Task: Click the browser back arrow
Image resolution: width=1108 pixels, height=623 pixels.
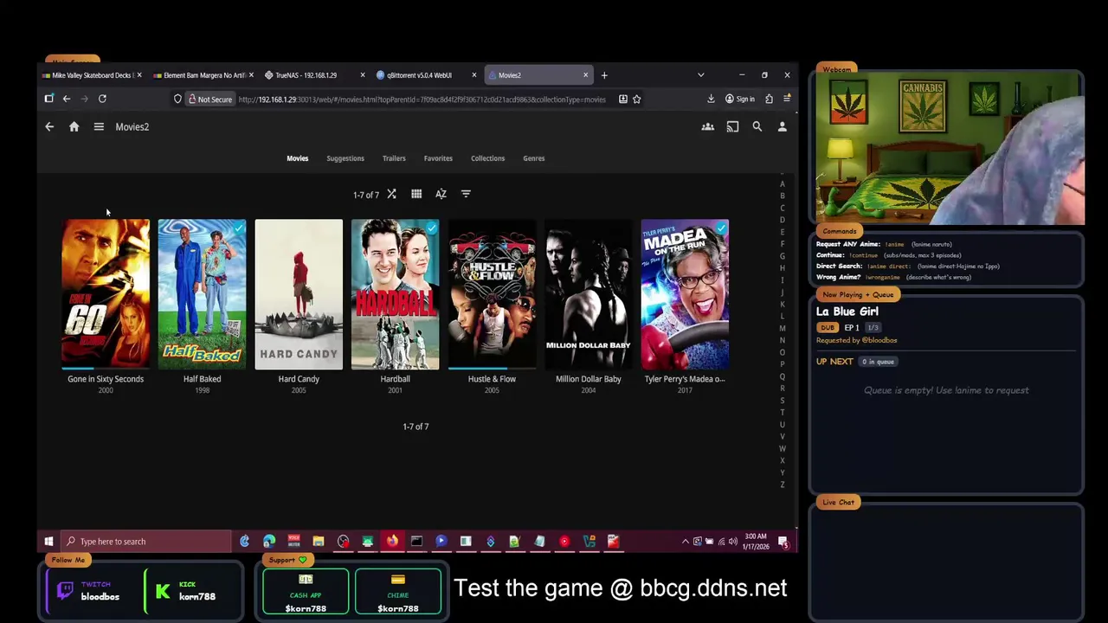Action: tap(66, 99)
